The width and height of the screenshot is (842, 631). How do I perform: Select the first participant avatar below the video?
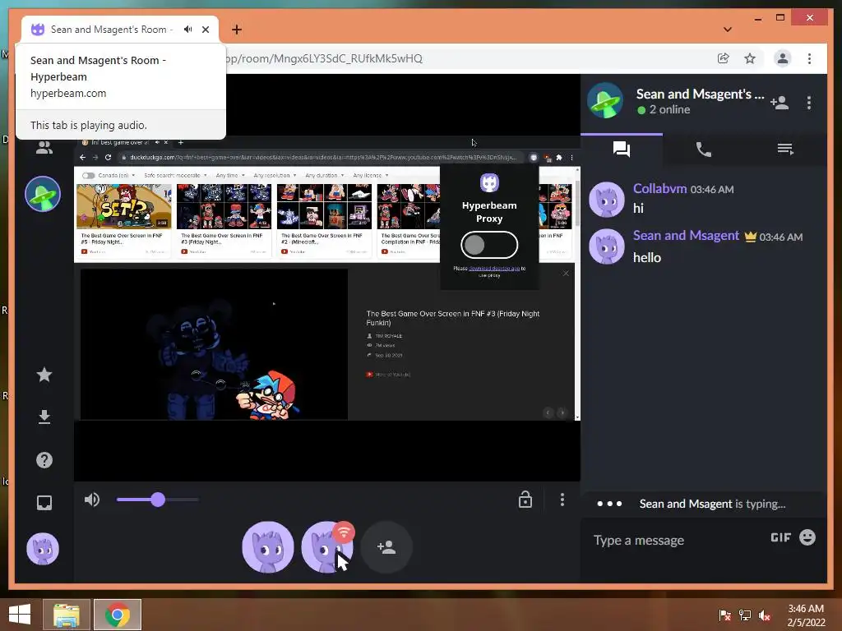[x=268, y=546]
